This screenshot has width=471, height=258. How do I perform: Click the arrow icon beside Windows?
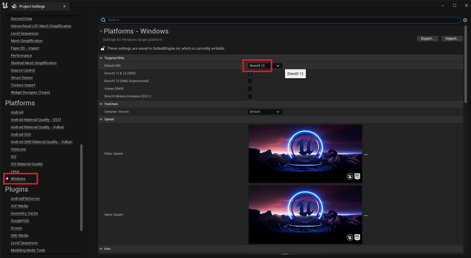7,178
